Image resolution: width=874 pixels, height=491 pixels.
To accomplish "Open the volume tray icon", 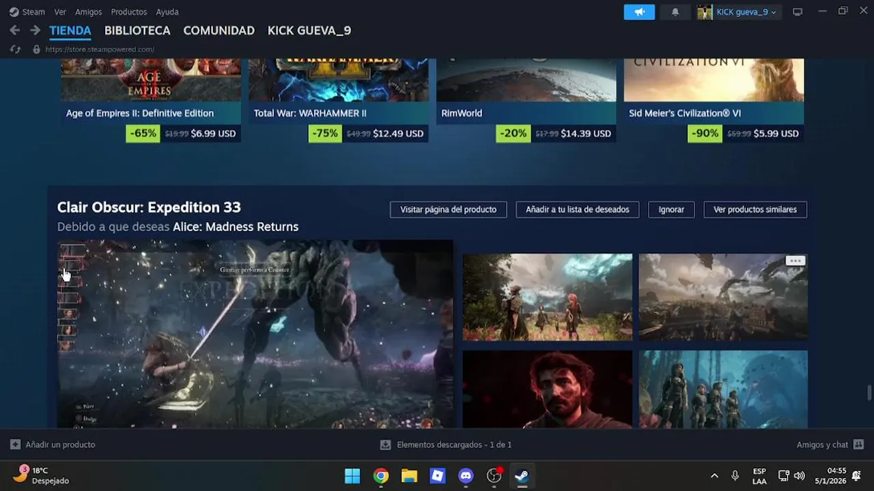I will point(800,475).
